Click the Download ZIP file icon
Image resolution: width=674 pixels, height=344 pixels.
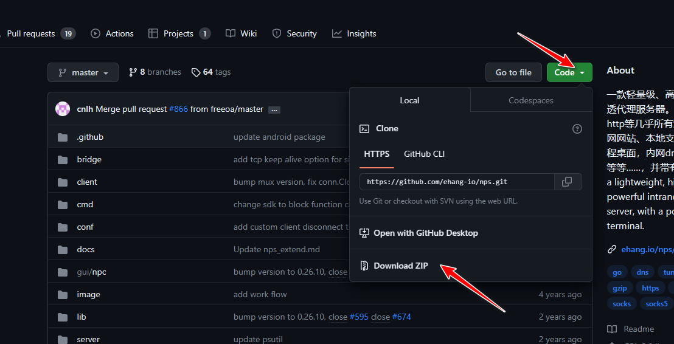(364, 266)
